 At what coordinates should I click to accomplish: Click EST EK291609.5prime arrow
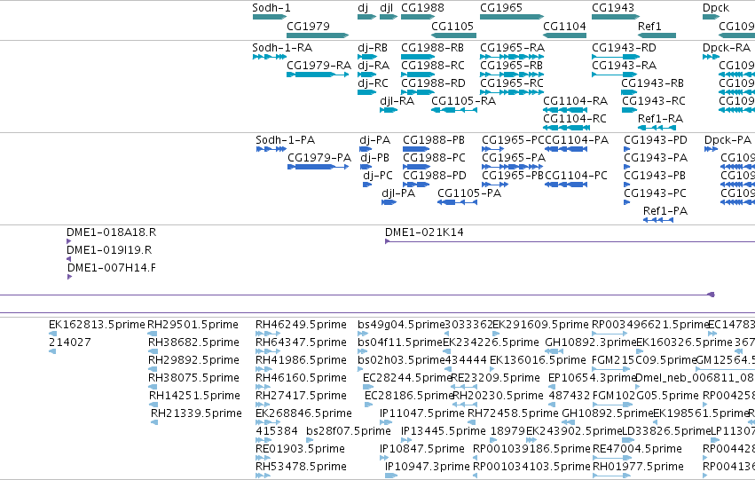(497, 334)
